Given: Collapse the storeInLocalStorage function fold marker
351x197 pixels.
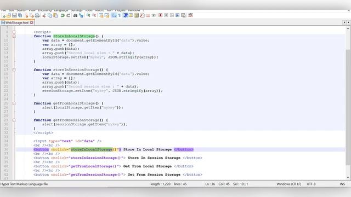Looking at the screenshot, I should pos(14,36).
